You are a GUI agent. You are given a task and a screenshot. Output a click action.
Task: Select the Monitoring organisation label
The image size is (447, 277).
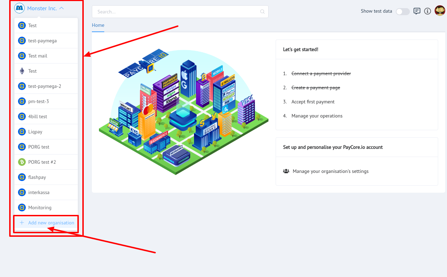click(x=40, y=207)
